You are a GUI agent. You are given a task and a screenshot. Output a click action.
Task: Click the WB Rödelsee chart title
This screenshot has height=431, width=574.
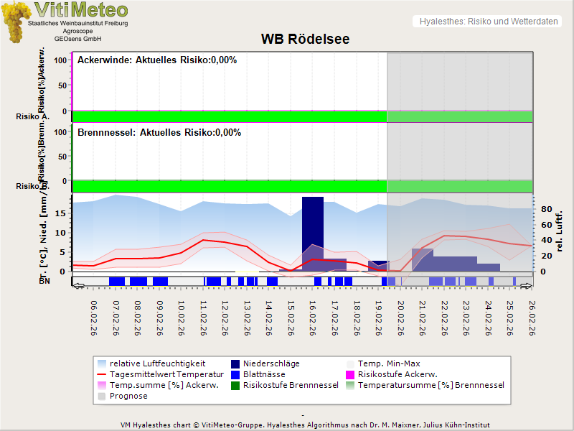point(305,39)
